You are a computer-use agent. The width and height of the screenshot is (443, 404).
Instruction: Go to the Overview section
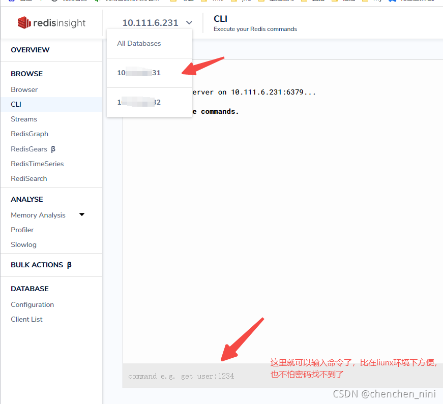(30, 50)
